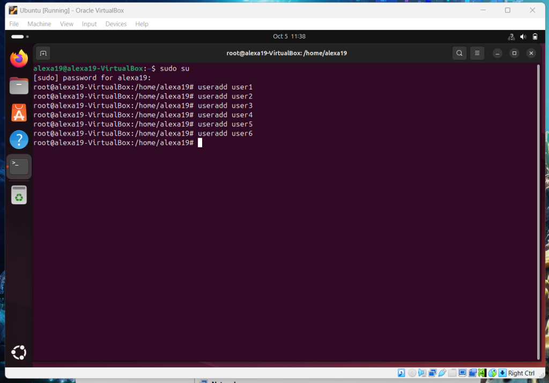Open the VirtualBox Machine menu
The width and height of the screenshot is (549, 383).
point(39,24)
